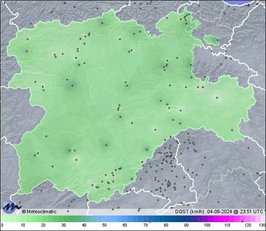This screenshot has height=231, width=266.
Task: Click the legend value 110
Action: (x=227, y=225)
